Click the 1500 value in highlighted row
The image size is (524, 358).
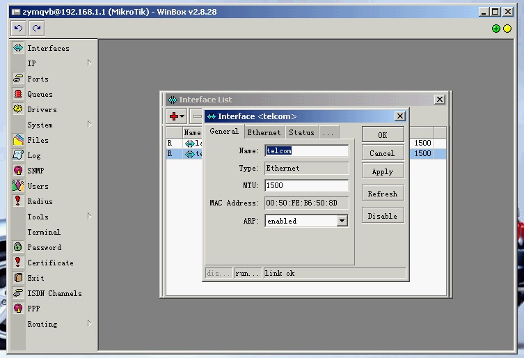[x=422, y=153]
